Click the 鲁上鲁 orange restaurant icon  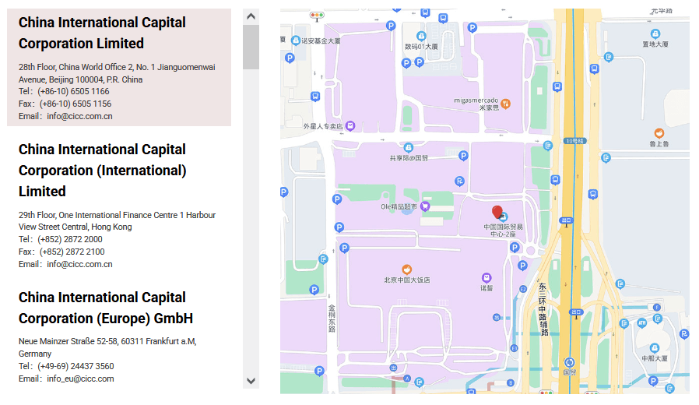click(x=659, y=133)
